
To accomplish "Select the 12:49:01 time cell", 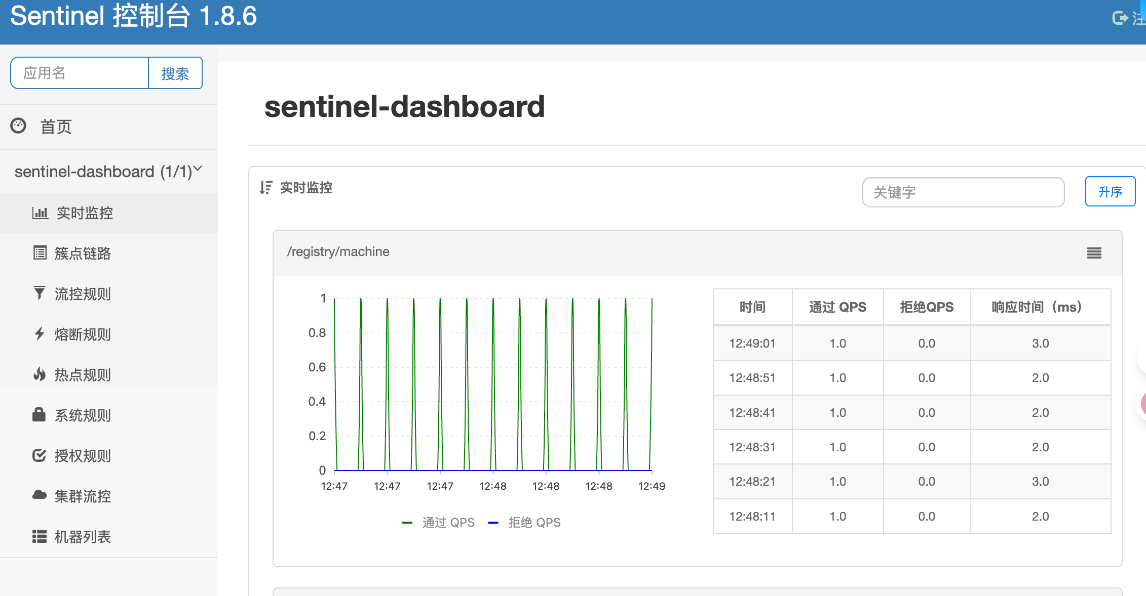I will coord(752,344).
